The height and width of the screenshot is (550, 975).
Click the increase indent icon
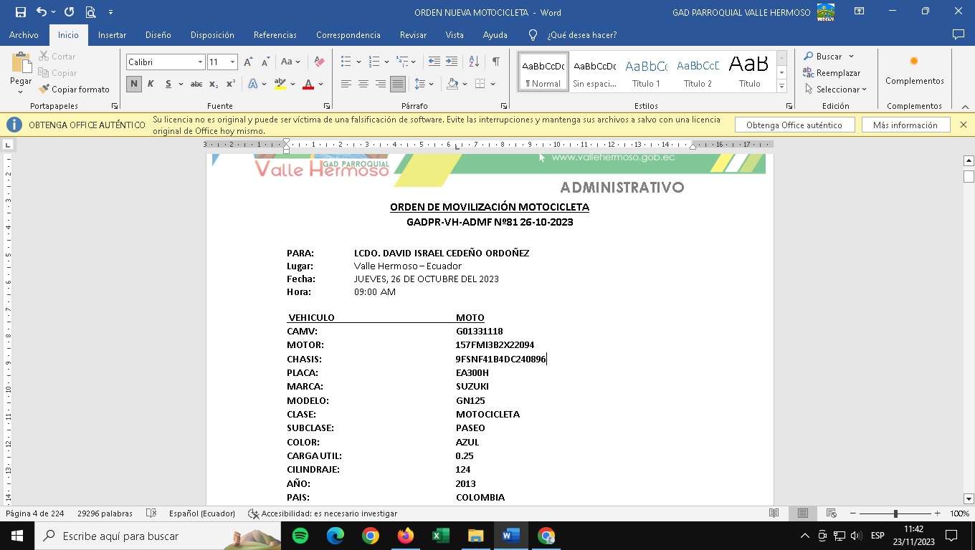(452, 62)
